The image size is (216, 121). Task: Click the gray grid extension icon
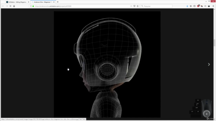pyautogui.click(x=206, y=6)
